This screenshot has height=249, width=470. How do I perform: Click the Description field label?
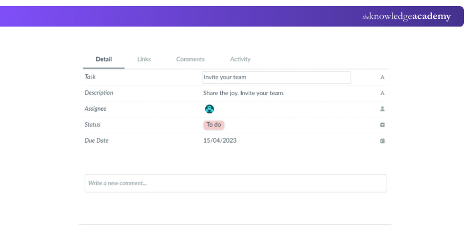pyautogui.click(x=98, y=93)
